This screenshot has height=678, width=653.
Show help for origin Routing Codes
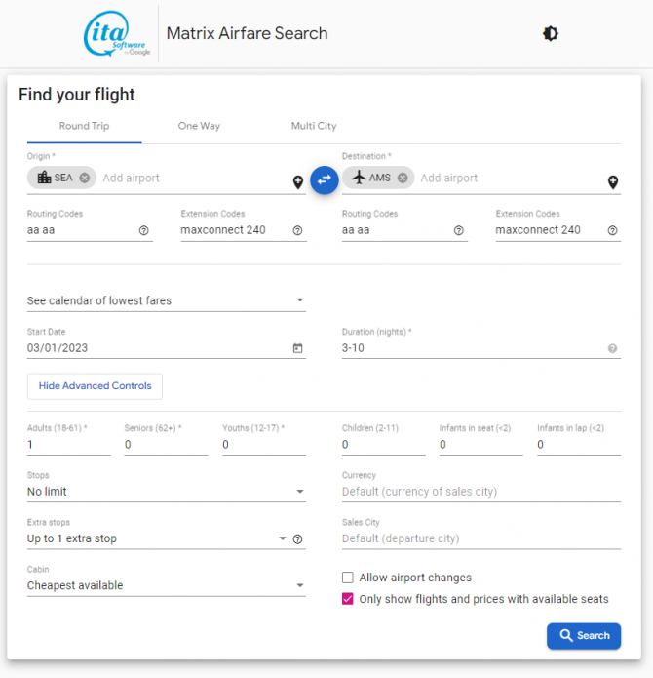[x=144, y=231]
